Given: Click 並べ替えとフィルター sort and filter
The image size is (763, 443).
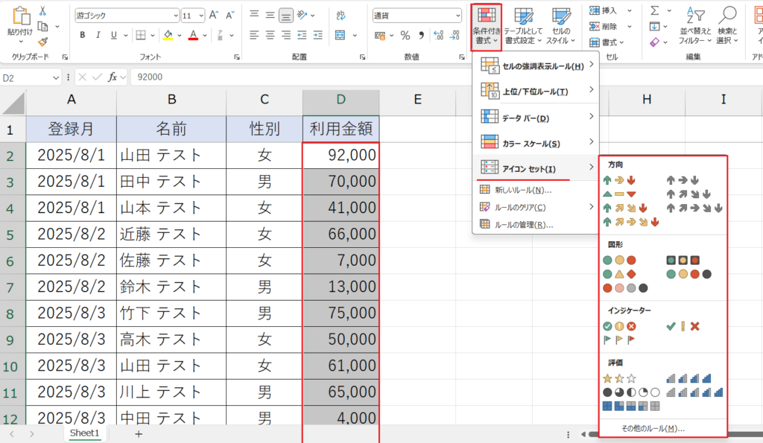Looking at the screenshot, I should [x=695, y=26].
